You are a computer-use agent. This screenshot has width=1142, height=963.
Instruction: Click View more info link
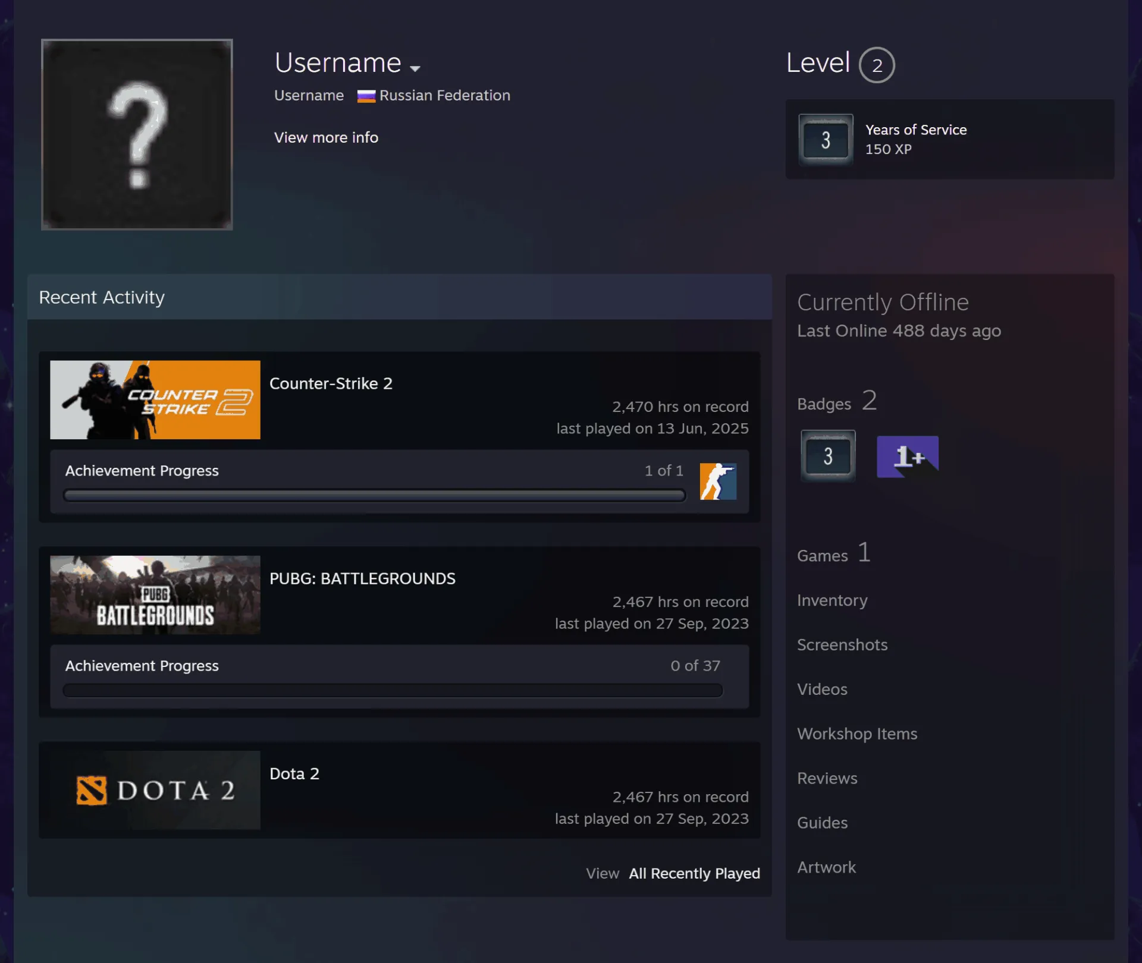(x=326, y=137)
